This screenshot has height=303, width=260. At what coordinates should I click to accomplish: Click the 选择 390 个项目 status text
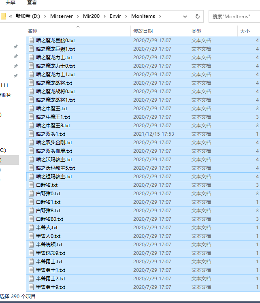17,296
